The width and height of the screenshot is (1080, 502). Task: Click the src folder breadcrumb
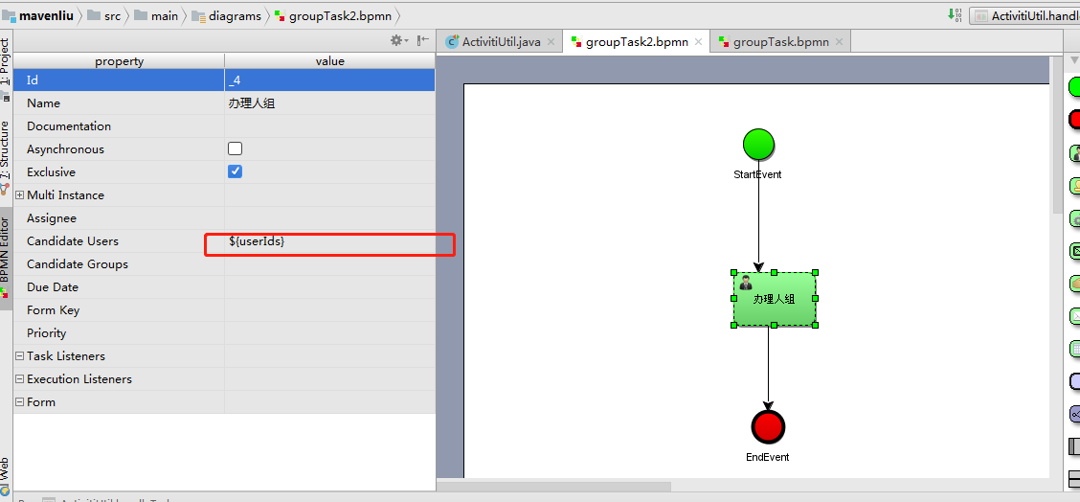104,16
